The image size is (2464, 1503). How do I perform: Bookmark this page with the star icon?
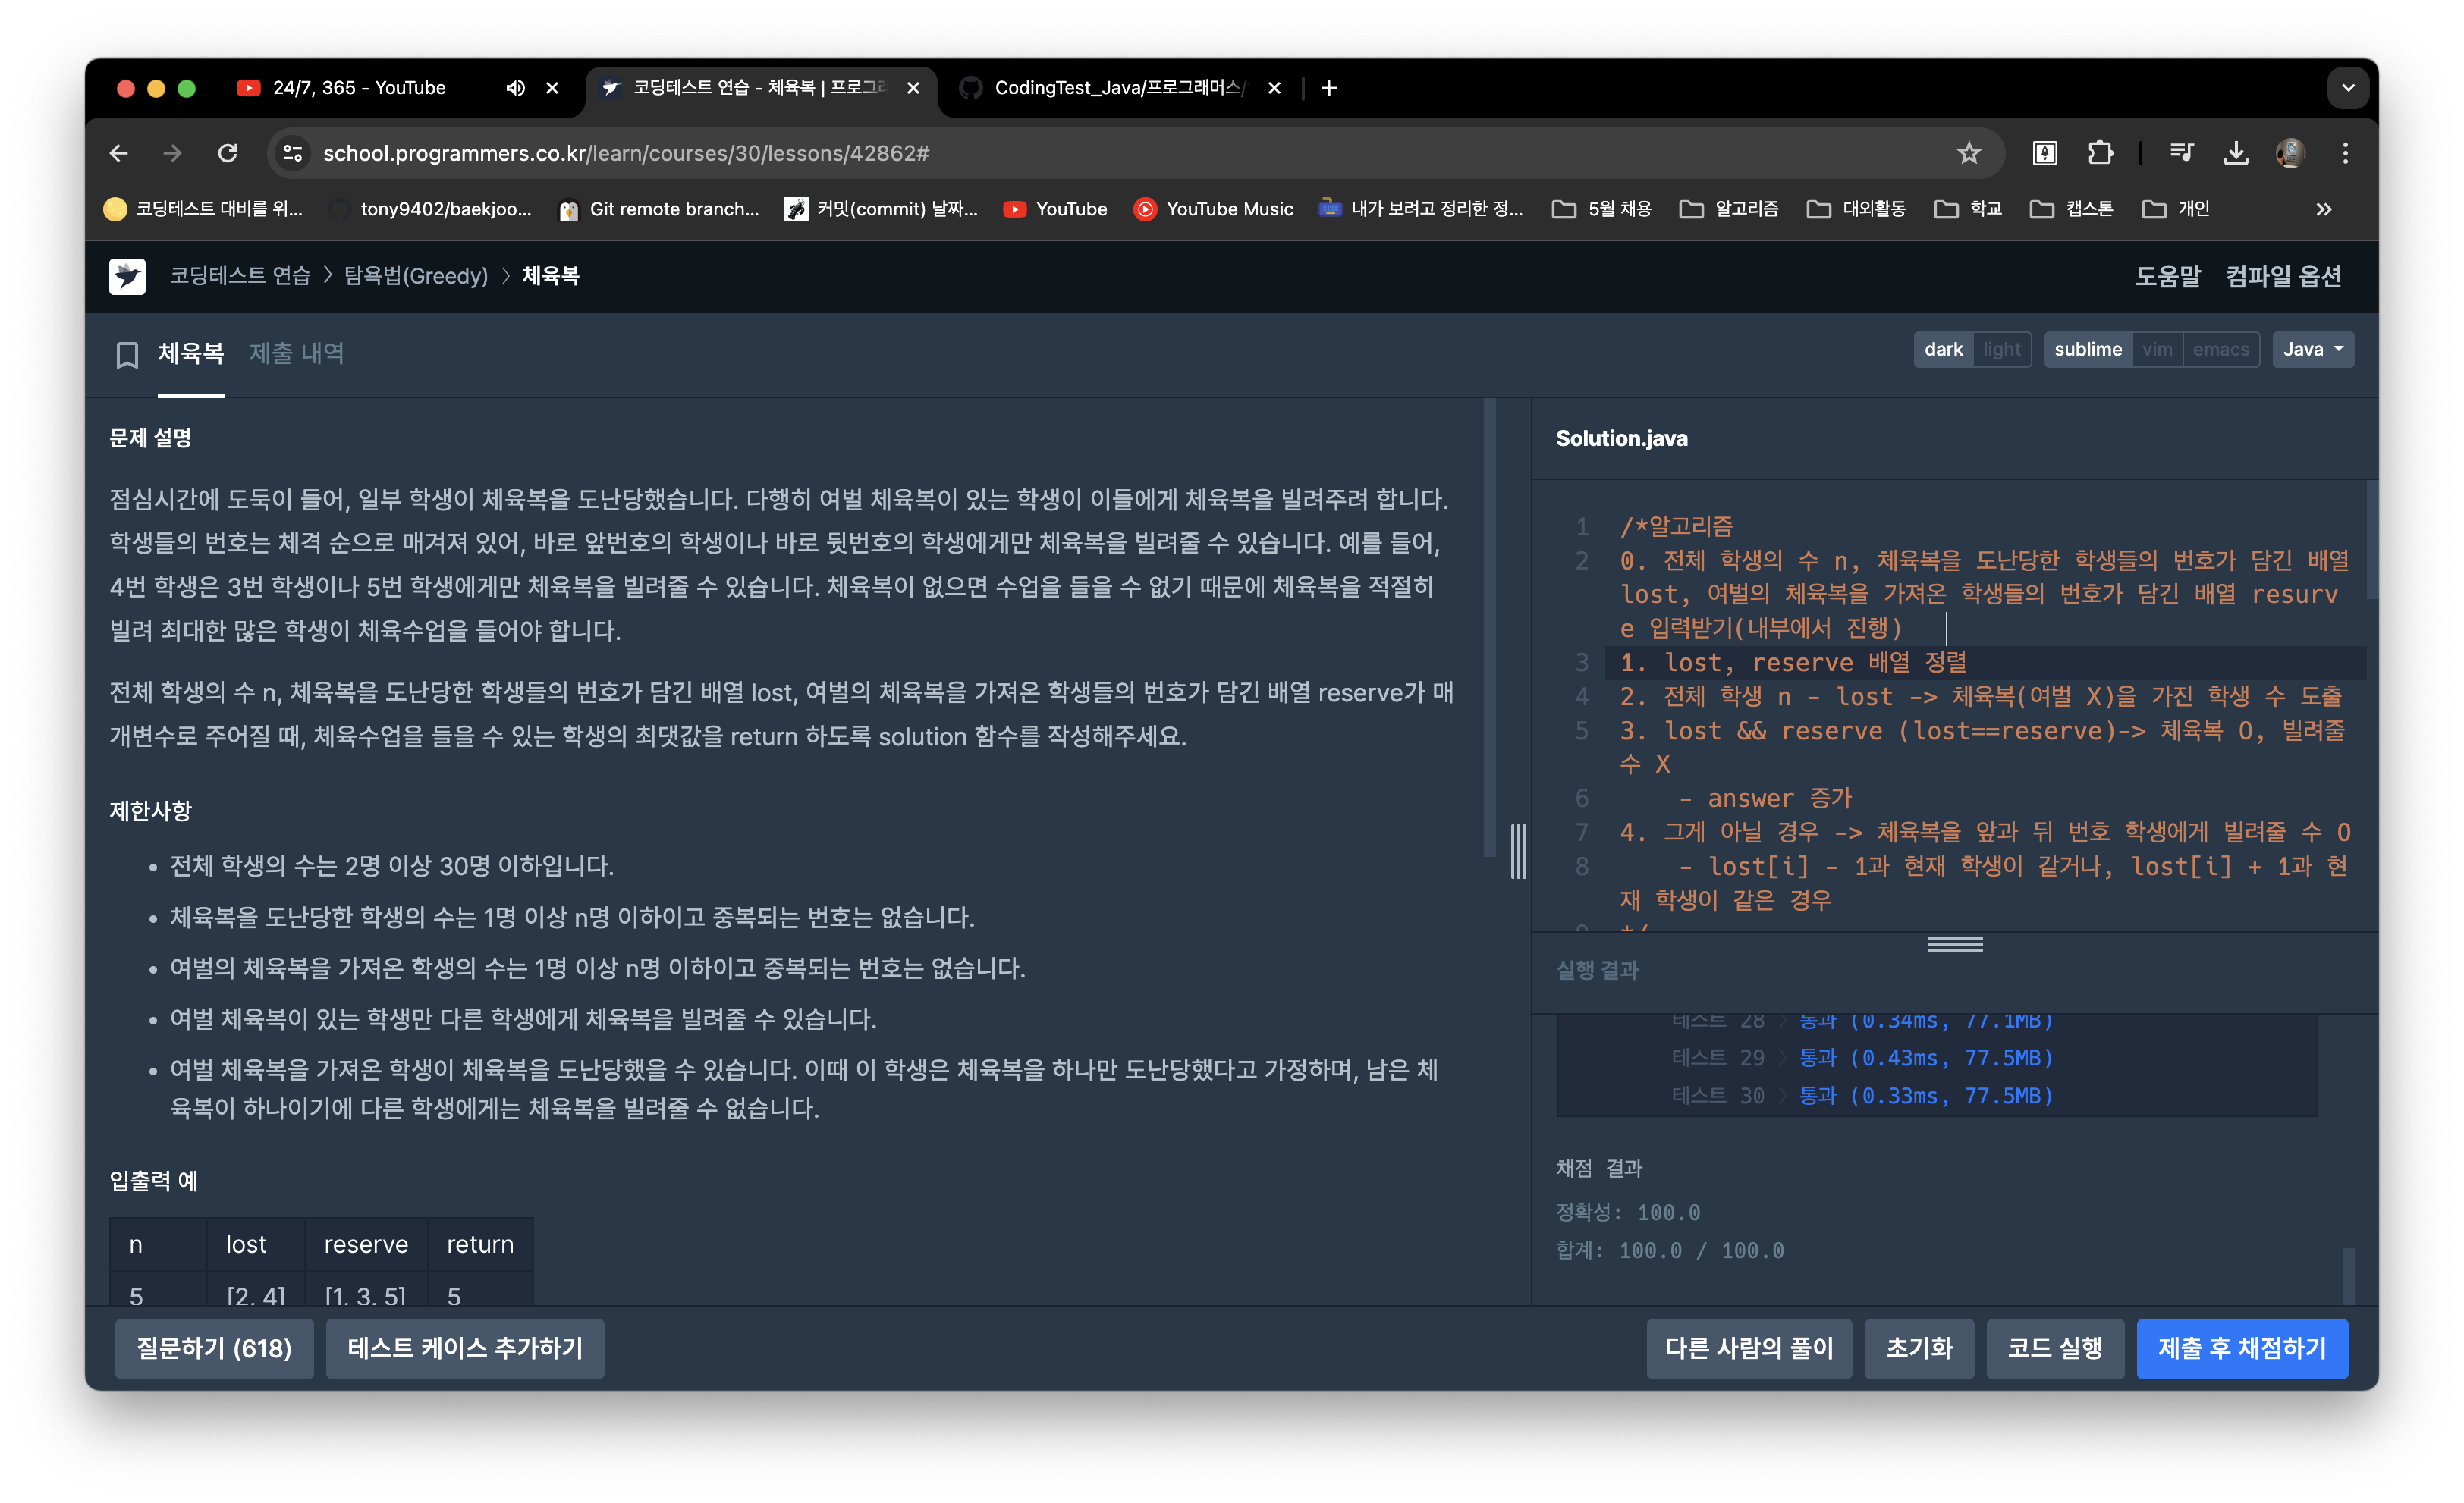[x=1968, y=153]
